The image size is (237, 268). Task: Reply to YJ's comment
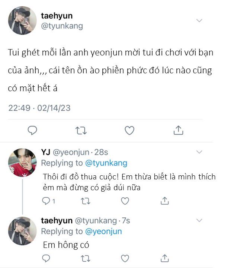46,201
